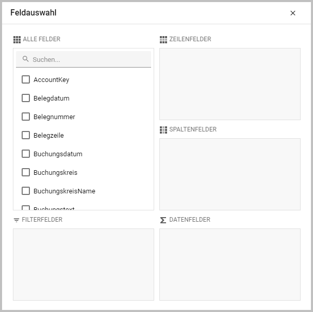Check the Buchungskreis checkbox
The image size is (313, 312).
coord(26,172)
